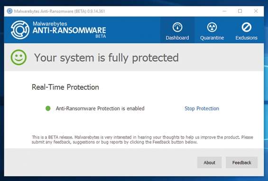The height and width of the screenshot is (181, 268).
Task: Open the About dialog
Action: (209, 163)
